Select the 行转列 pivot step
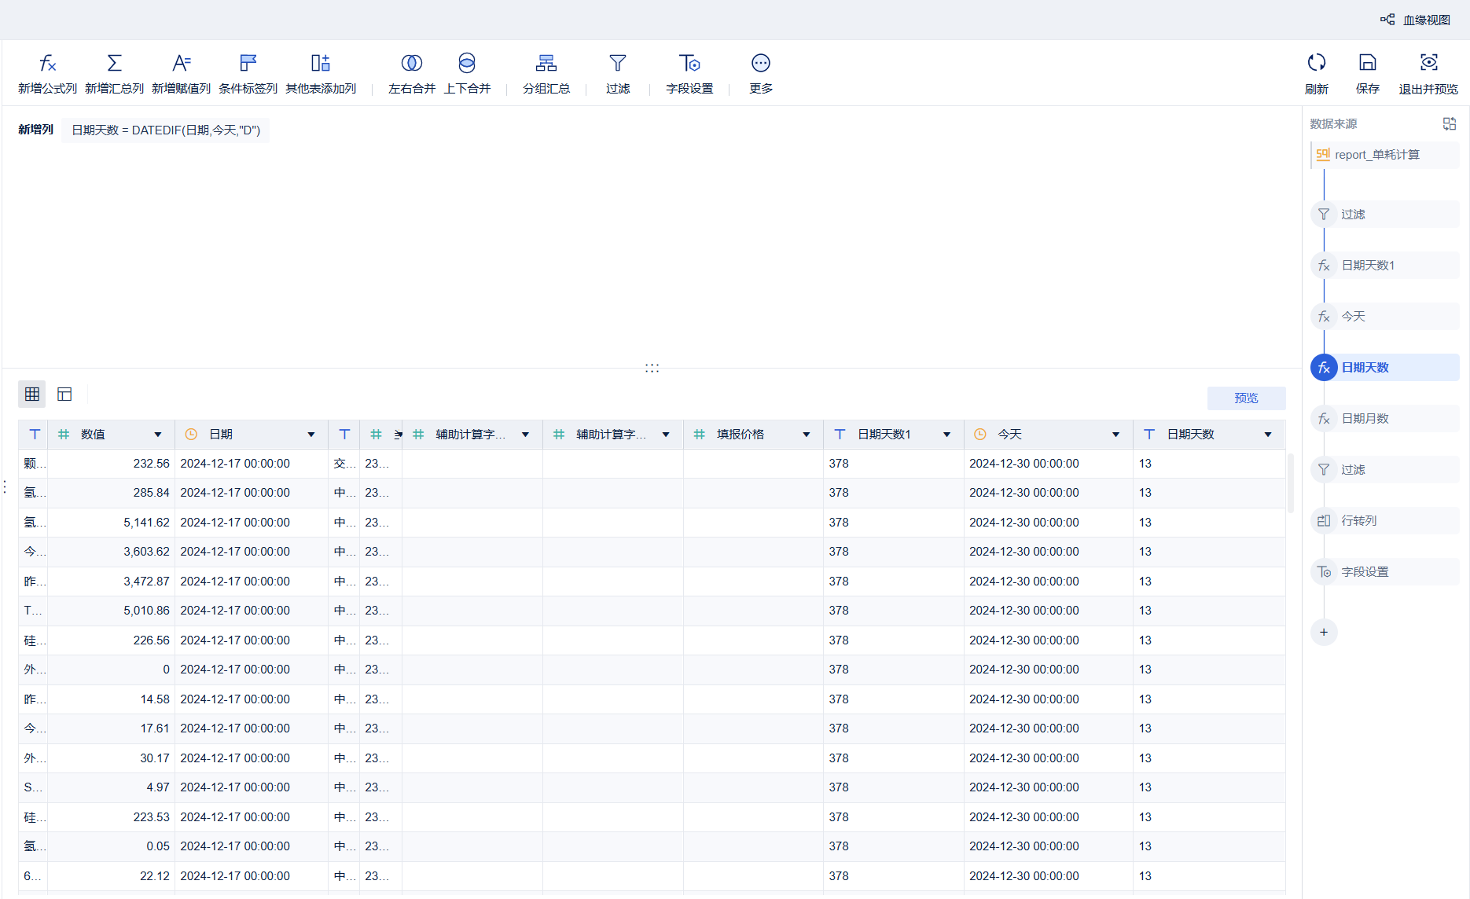Viewport: 1470px width, 899px height. (1385, 521)
